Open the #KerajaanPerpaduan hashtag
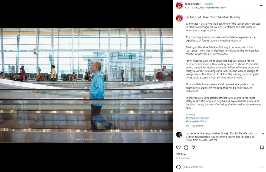Viewport: 266px width, 172px height. point(197,118)
